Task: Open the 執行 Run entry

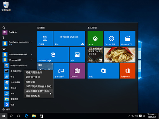Action: 10,77
